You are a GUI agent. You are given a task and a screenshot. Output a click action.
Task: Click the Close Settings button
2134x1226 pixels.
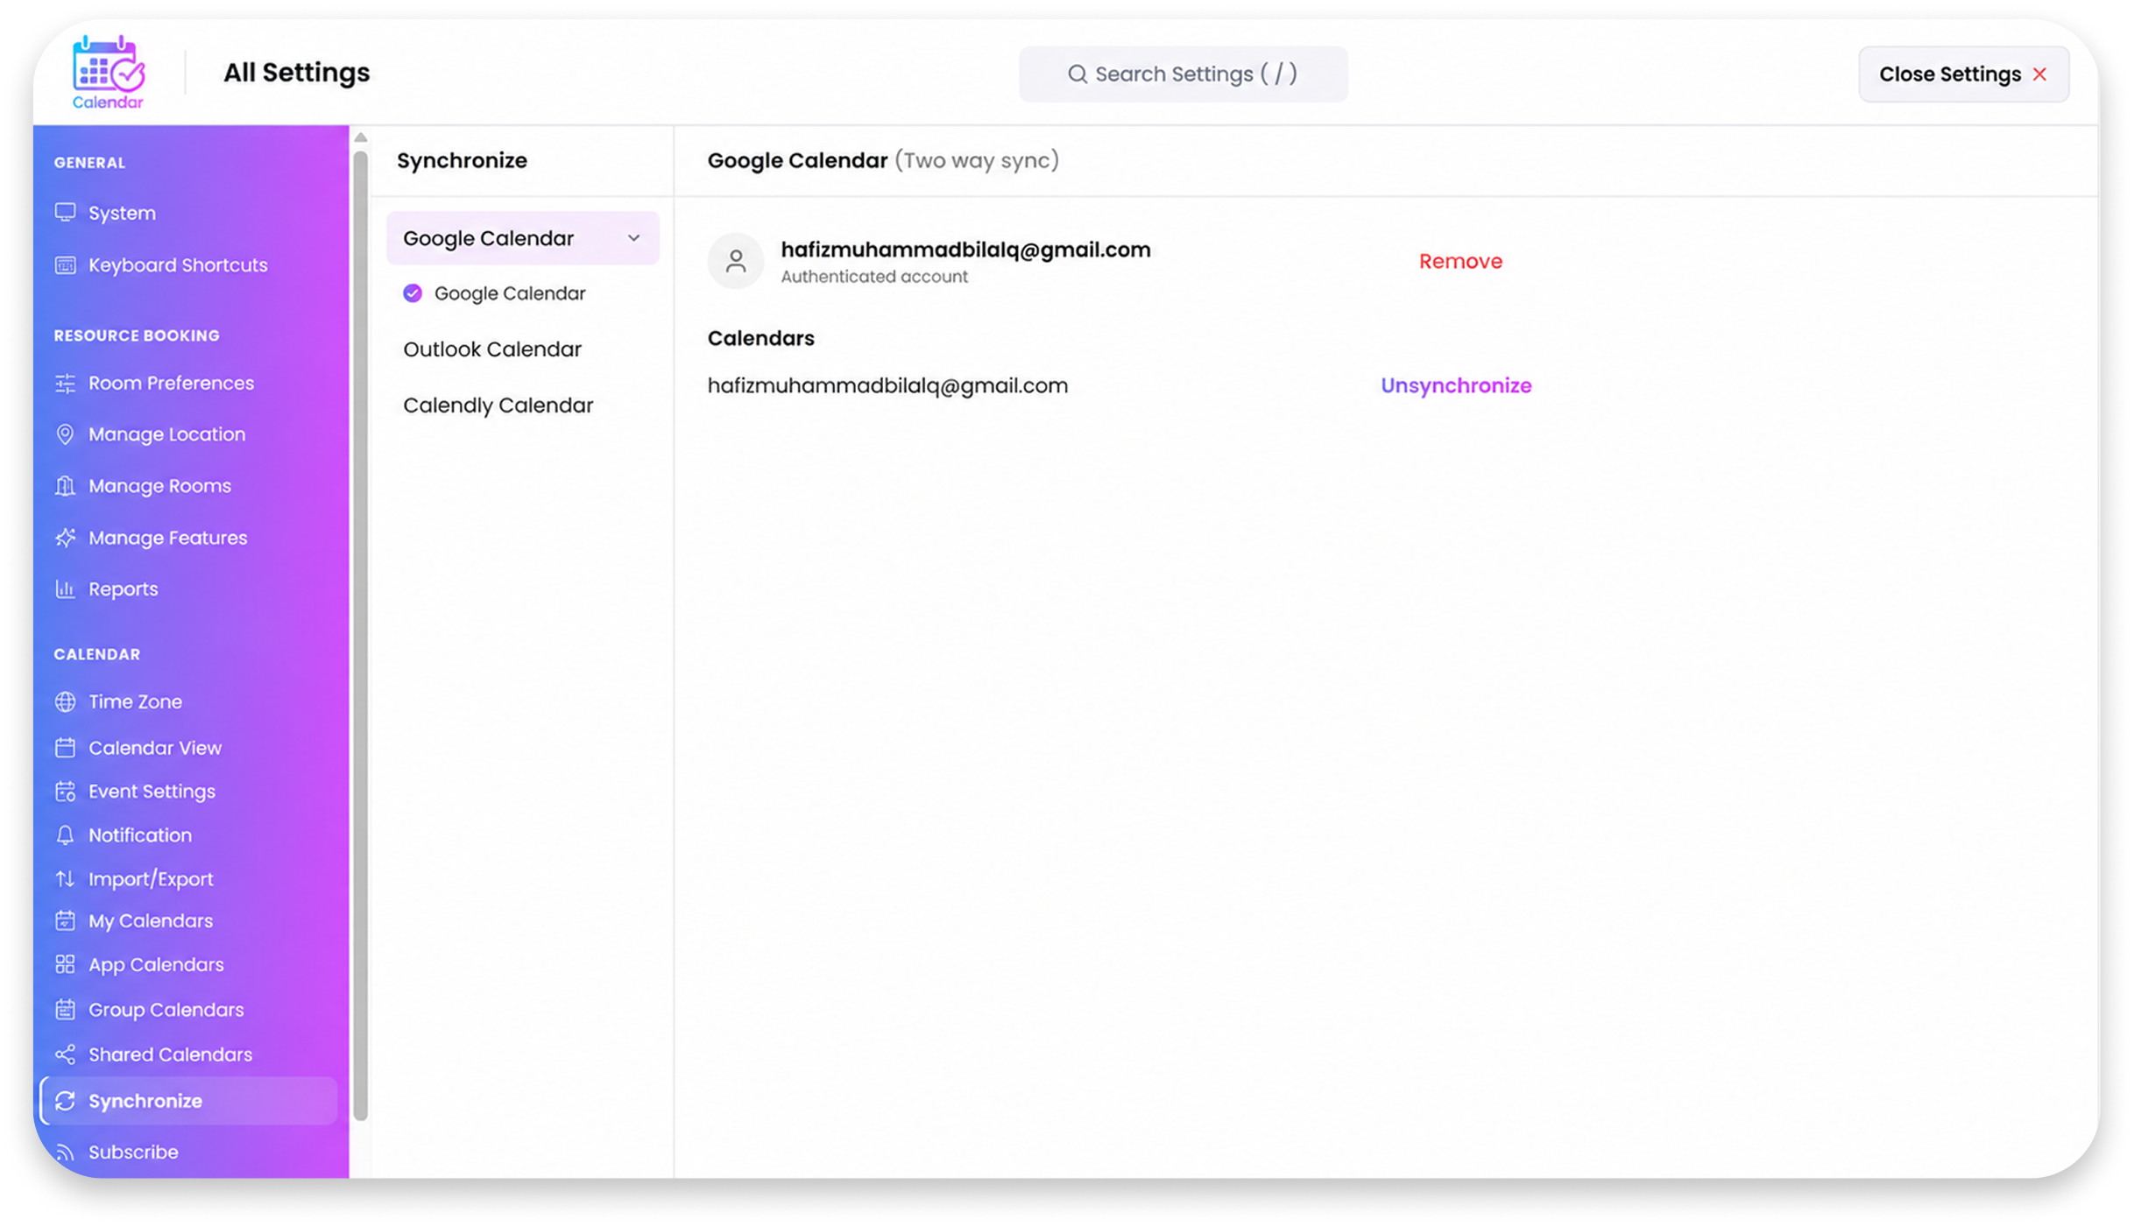pos(1964,74)
